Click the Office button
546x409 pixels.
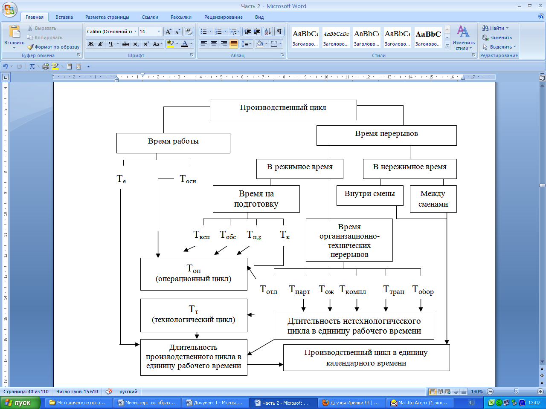pyautogui.click(x=9, y=9)
